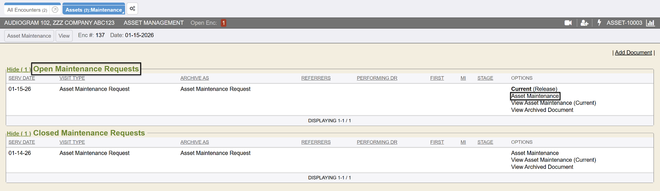Switch to the All Encounters tab
Screen dimensions: 660x191
(x=27, y=10)
